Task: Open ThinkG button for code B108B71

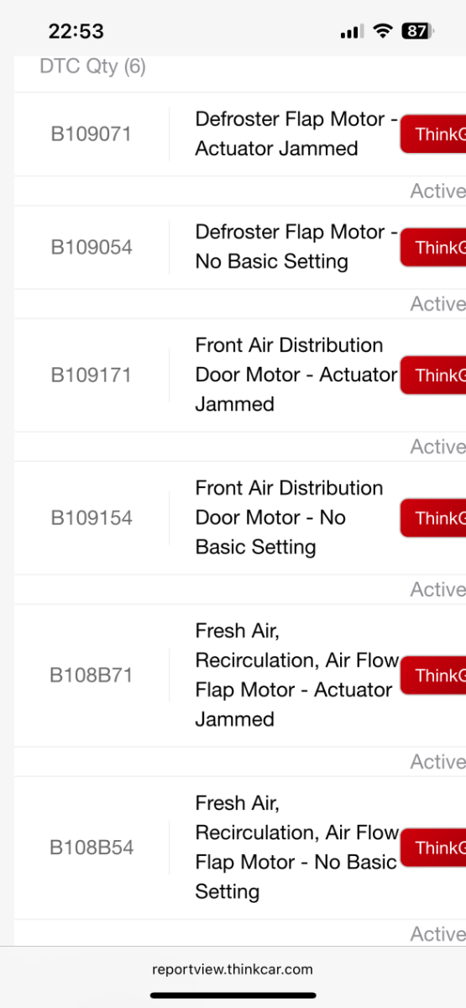Action: click(433, 675)
